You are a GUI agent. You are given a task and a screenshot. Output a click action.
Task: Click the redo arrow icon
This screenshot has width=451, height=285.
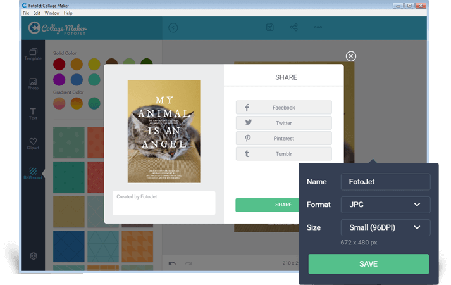(x=188, y=263)
